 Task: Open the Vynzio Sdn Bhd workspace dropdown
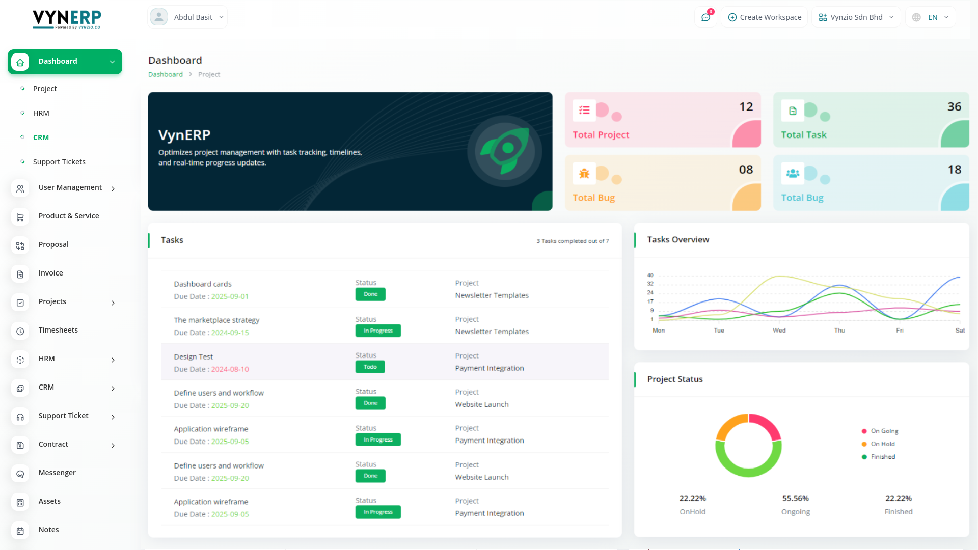(856, 17)
